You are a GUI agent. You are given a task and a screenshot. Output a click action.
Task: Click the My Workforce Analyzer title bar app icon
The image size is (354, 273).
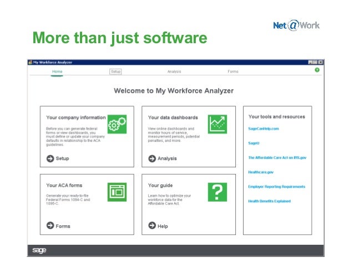click(x=31, y=62)
